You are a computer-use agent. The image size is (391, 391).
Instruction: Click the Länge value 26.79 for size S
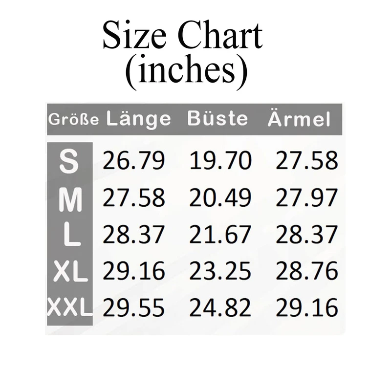(134, 162)
